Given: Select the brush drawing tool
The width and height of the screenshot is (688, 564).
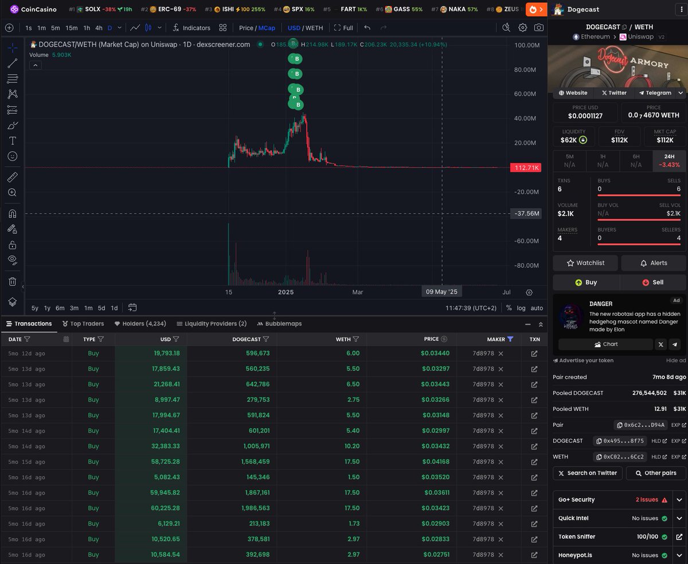Looking at the screenshot, I should (12, 125).
